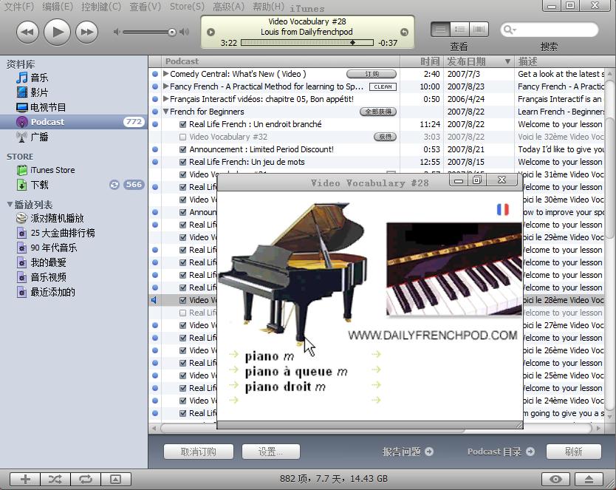
Task: Switch to Cover Flow view mode
Action: (x=479, y=29)
